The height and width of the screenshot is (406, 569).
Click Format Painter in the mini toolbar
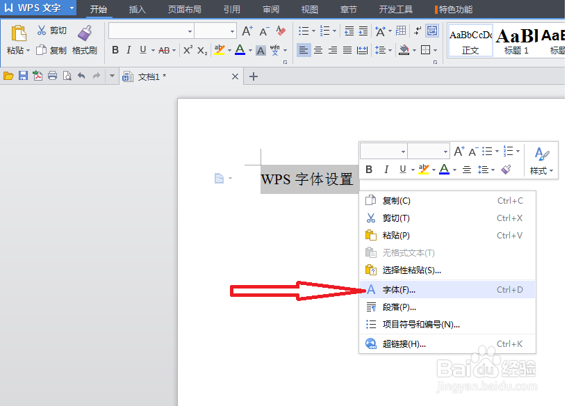pyautogui.click(x=506, y=170)
